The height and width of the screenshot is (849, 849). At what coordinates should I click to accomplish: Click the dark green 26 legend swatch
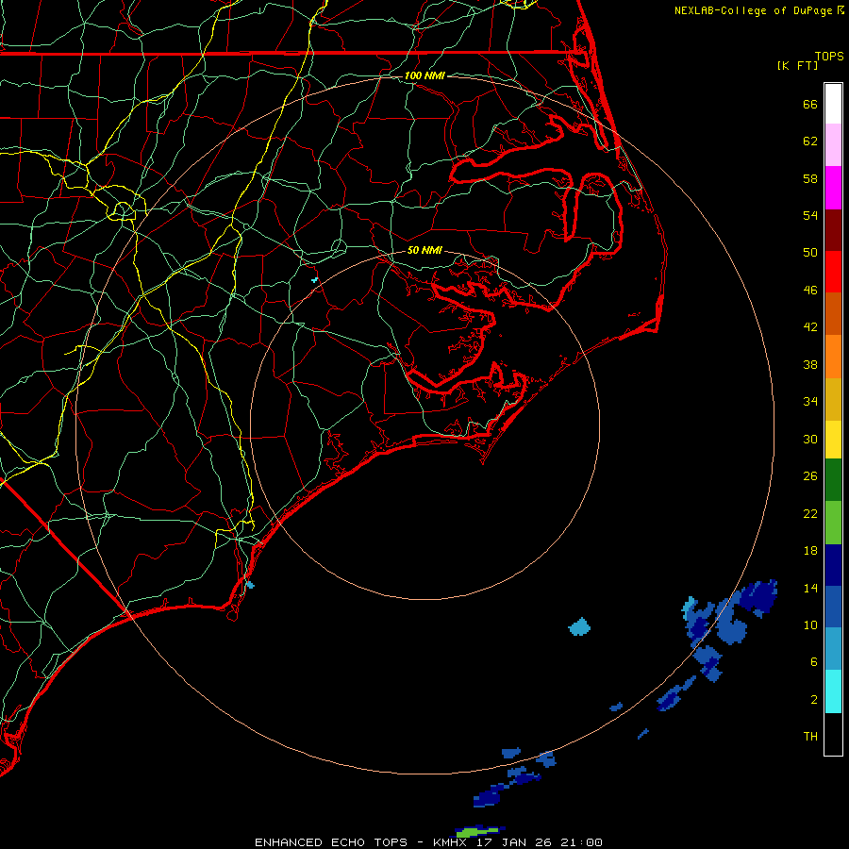pos(833,480)
